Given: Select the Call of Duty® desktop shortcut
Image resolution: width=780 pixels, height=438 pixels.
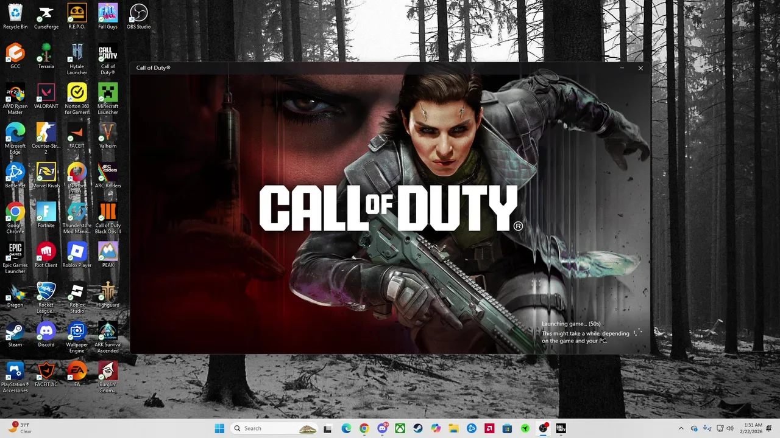Looking at the screenshot, I should (x=108, y=59).
